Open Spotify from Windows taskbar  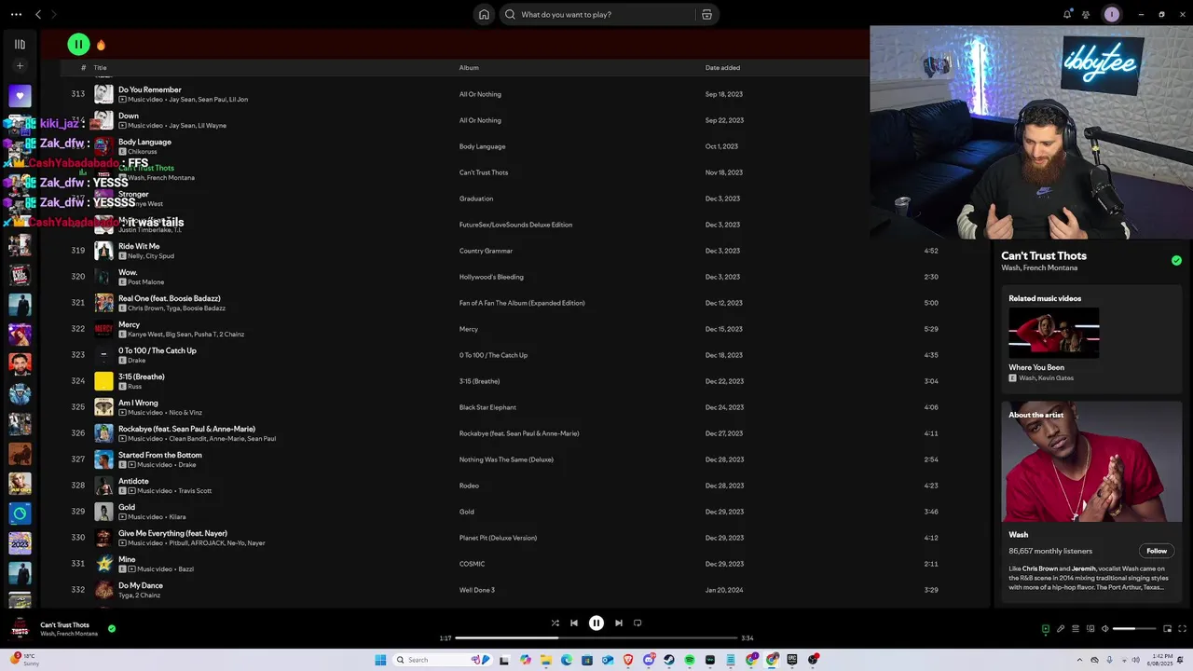point(690,660)
